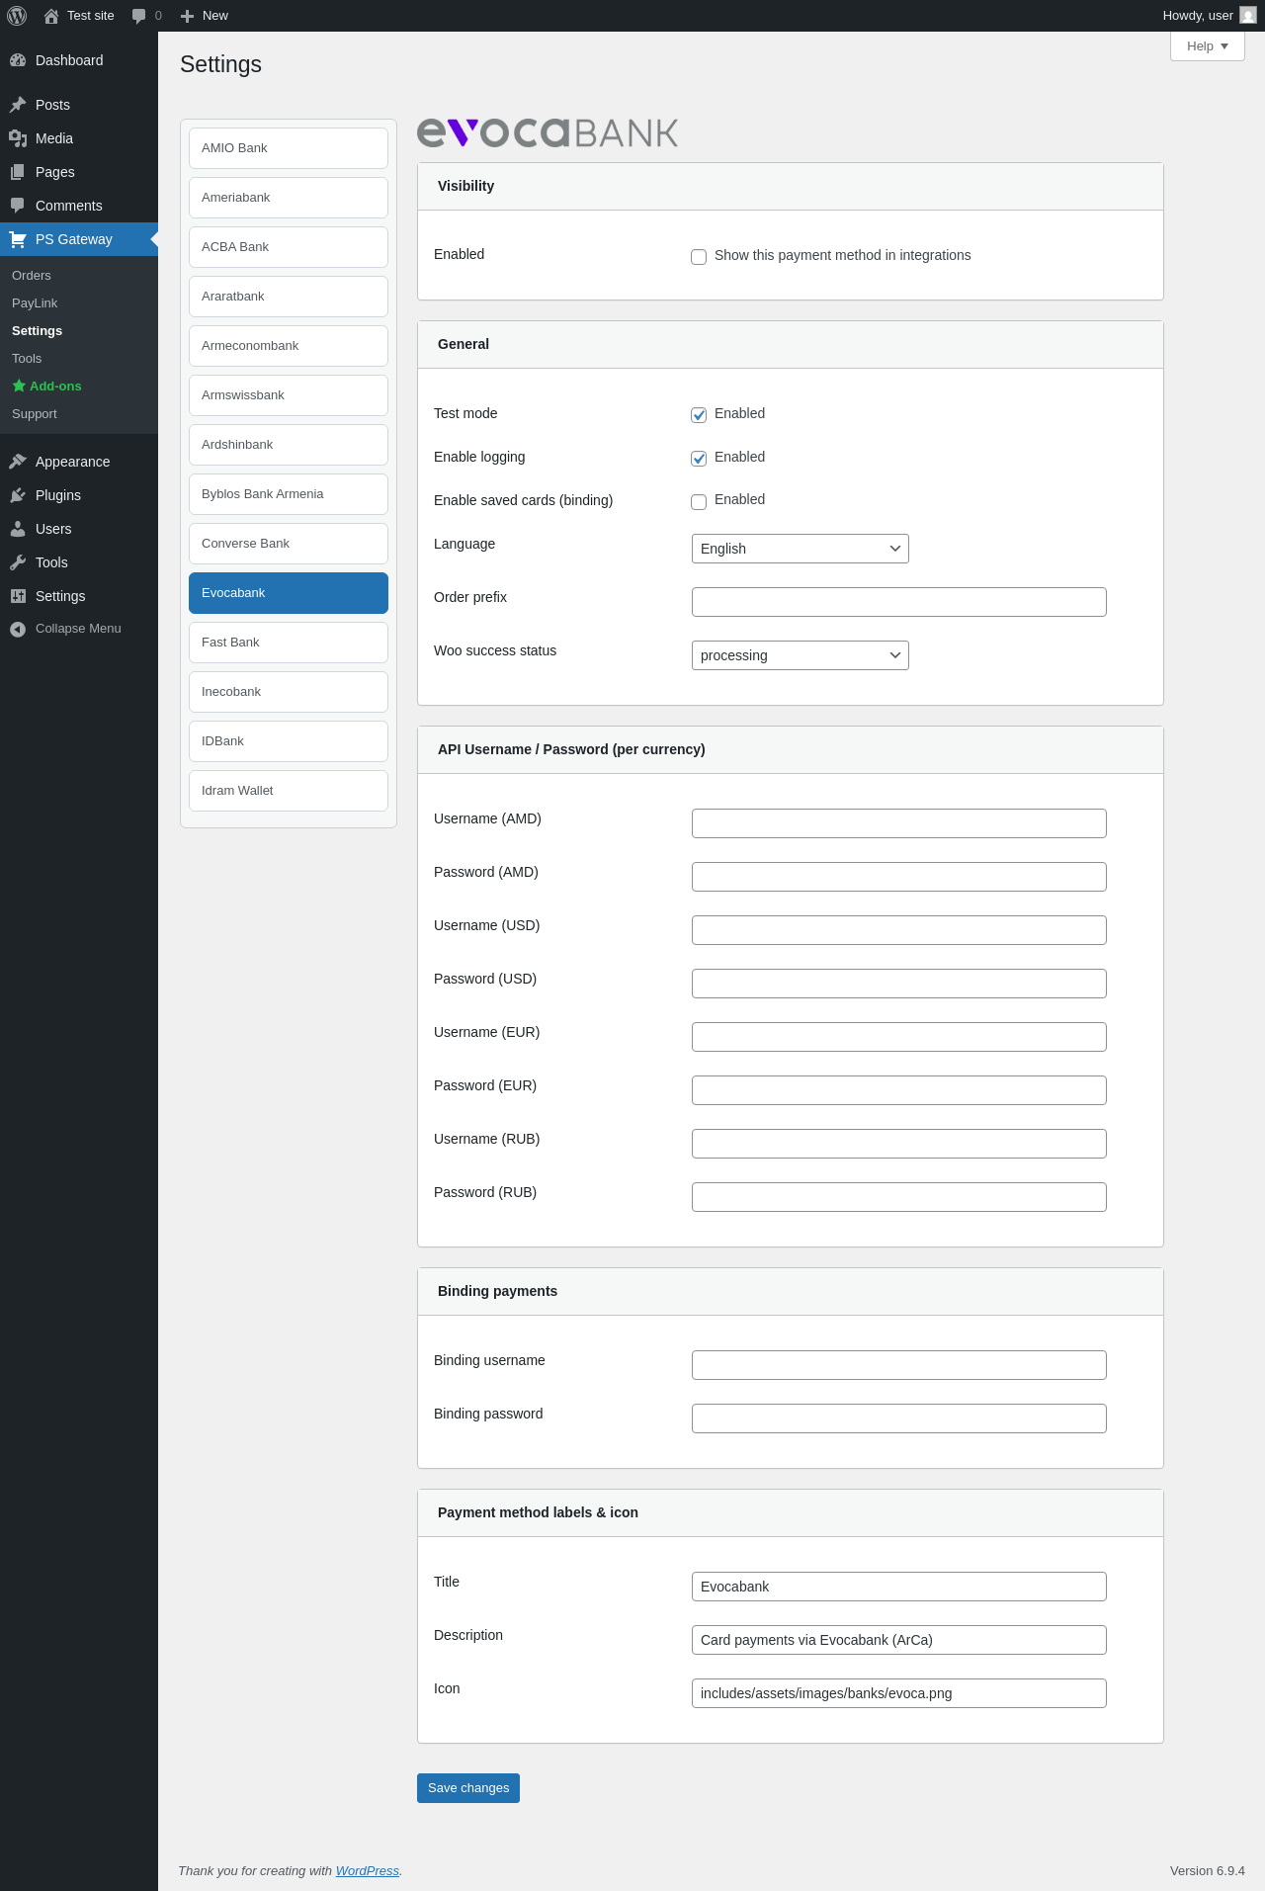Open the PayLink submenu item
This screenshot has width=1265, height=1891.
click(35, 303)
